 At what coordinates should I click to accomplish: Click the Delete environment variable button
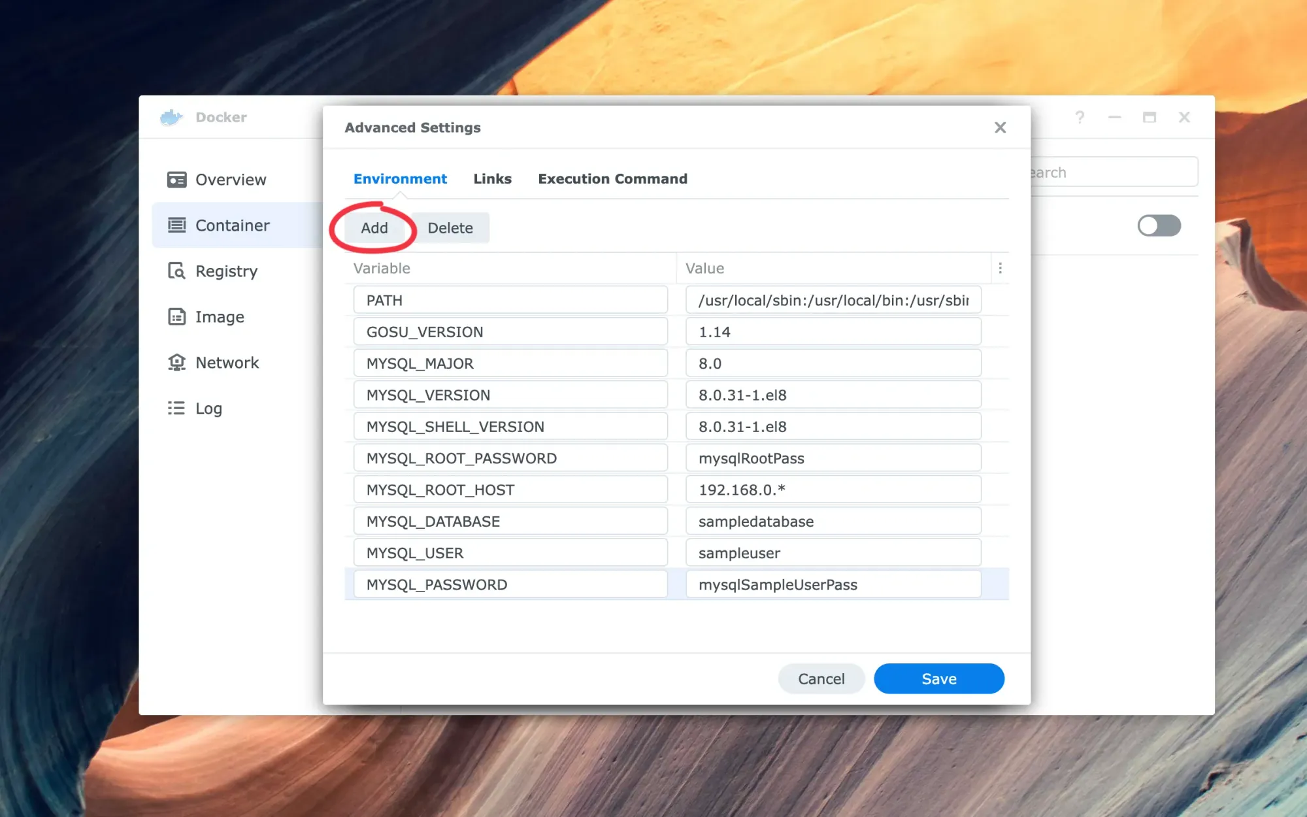point(450,228)
